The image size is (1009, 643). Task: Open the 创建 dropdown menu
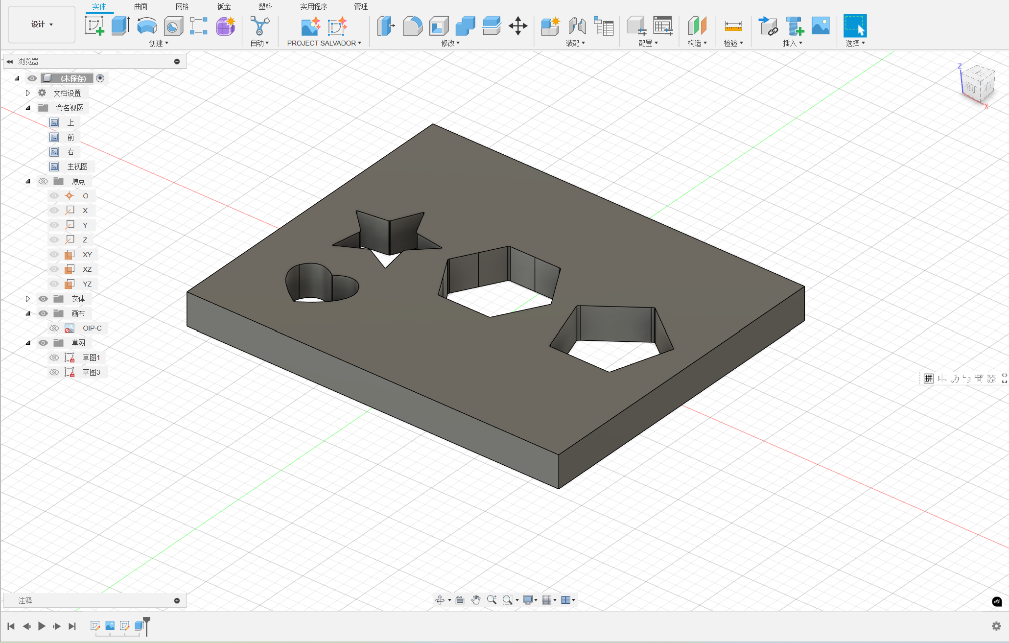tap(159, 43)
